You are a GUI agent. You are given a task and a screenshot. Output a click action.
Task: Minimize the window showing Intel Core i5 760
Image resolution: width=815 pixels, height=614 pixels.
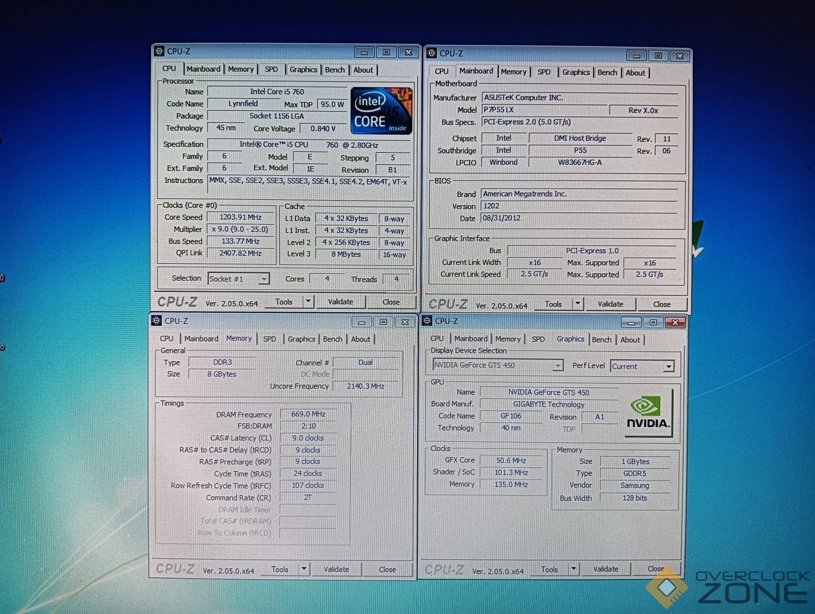pyautogui.click(x=364, y=52)
